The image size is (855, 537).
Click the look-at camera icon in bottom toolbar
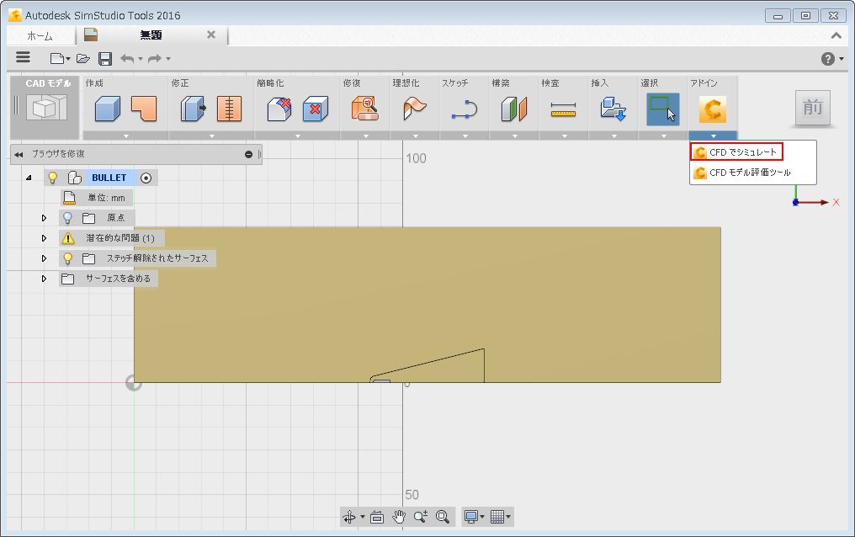point(377,516)
